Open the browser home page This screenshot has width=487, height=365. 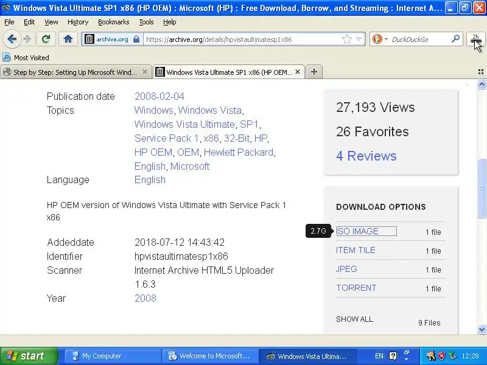(68, 39)
